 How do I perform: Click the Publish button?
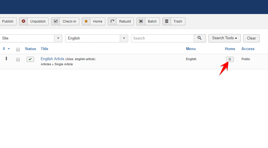point(8,21)
